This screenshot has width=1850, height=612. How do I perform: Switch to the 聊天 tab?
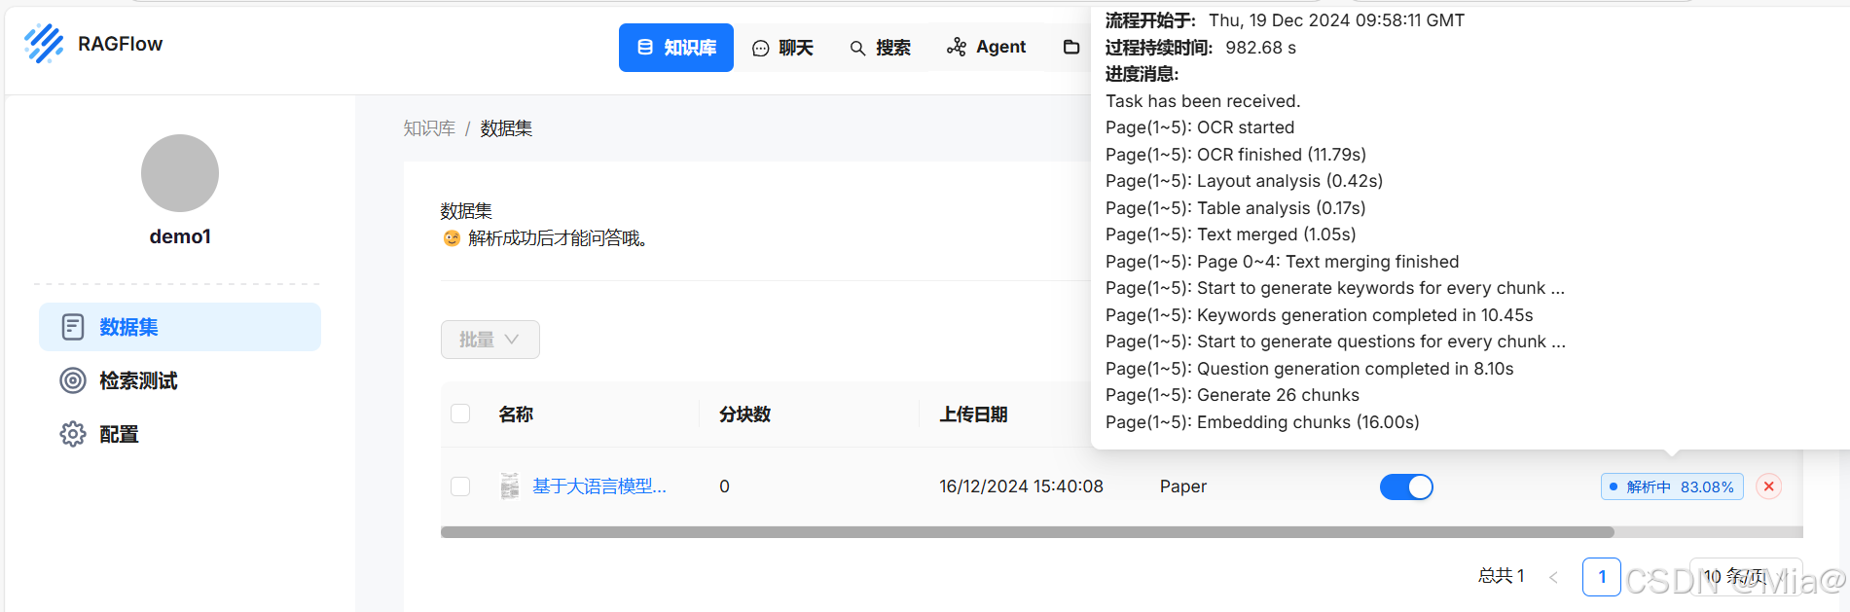point(782,48)
